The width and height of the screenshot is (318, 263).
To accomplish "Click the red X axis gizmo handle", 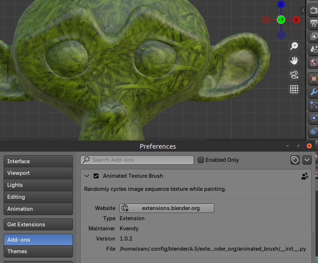I will pos(296,20).
